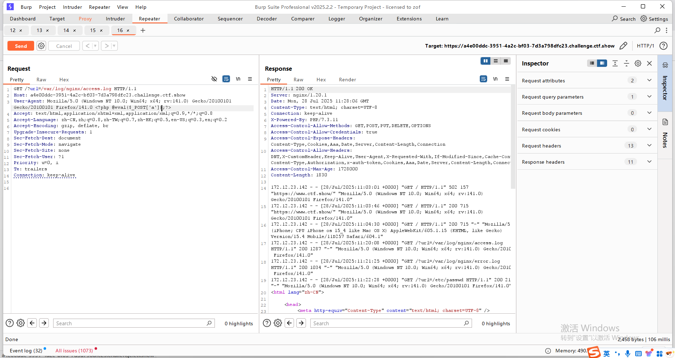This screenshot has height=358, width=675.
Task: Toggle show newline characters in Response
Action: (x=495, y=79)
